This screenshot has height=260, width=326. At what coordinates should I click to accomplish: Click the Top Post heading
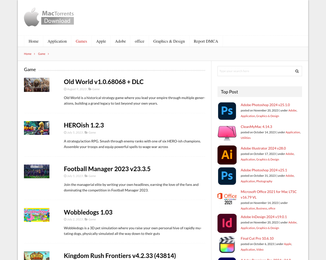coord(229,92)
